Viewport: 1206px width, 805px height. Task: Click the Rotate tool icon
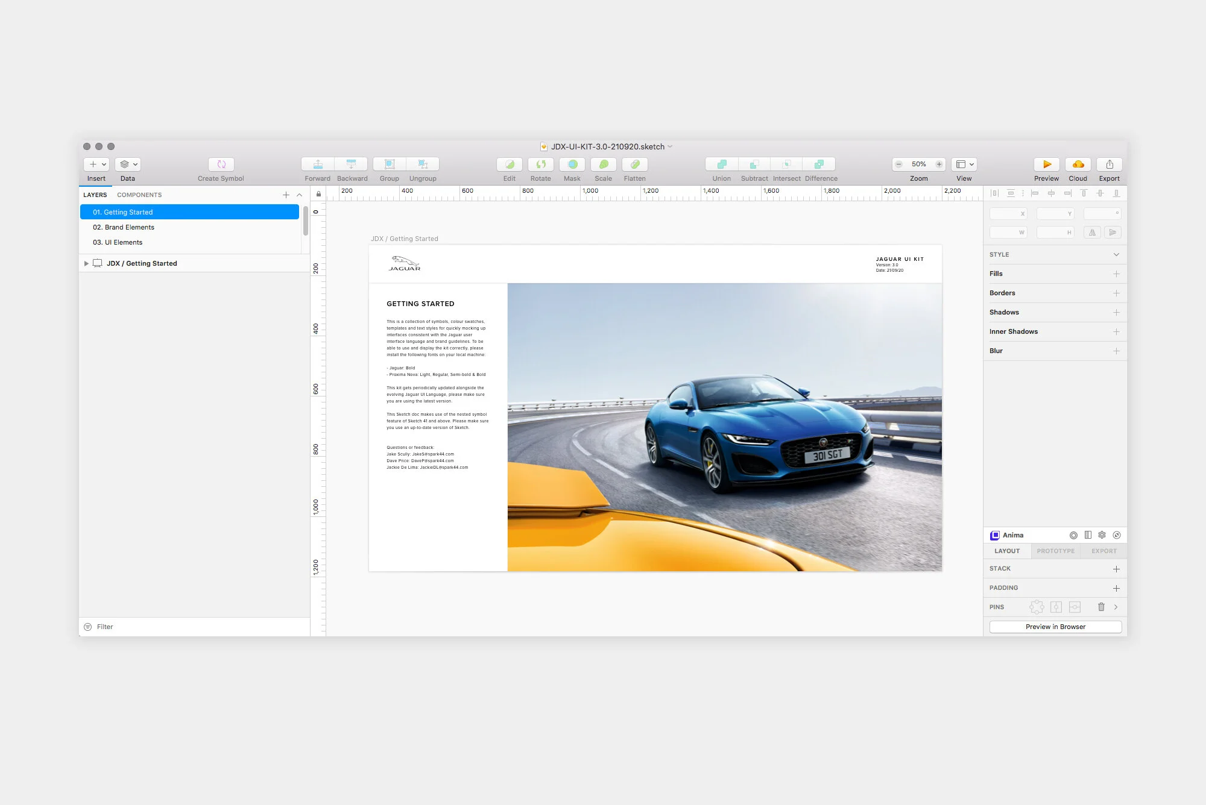[x=541, y=164]
